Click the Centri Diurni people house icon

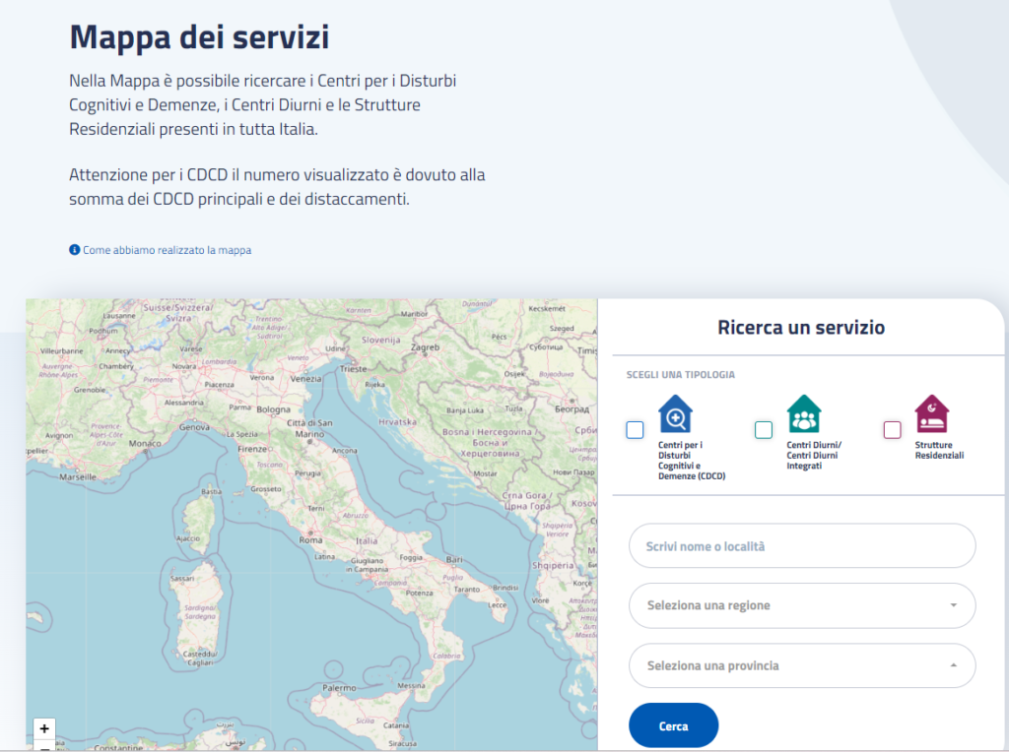[804, 414]
